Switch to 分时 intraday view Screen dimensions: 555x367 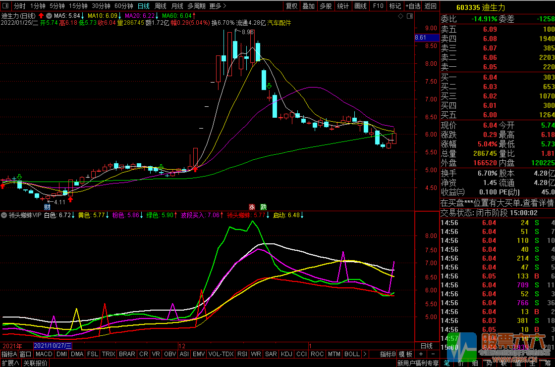pos(20,6)
